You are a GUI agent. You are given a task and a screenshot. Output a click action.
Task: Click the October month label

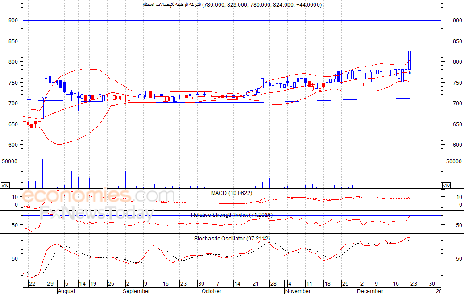pyautogui.click(x=211, y=291)
